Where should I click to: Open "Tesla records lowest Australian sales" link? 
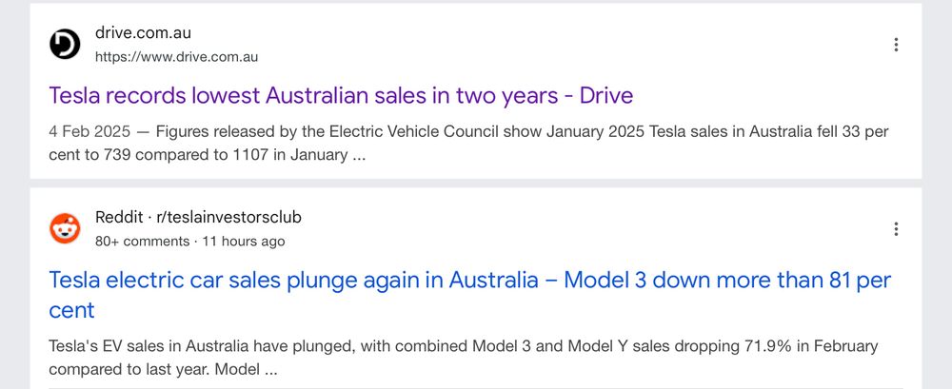click(x=341, y=95)
